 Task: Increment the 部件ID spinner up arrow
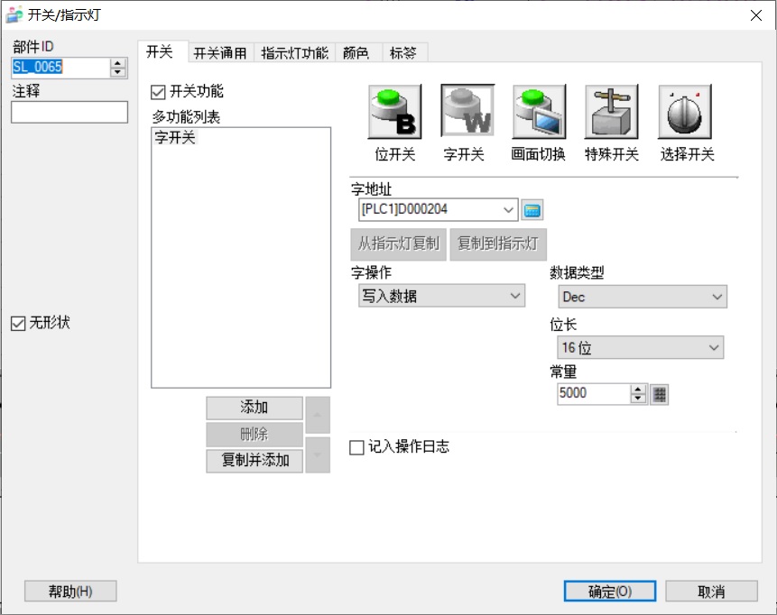(x=118, y=62)
